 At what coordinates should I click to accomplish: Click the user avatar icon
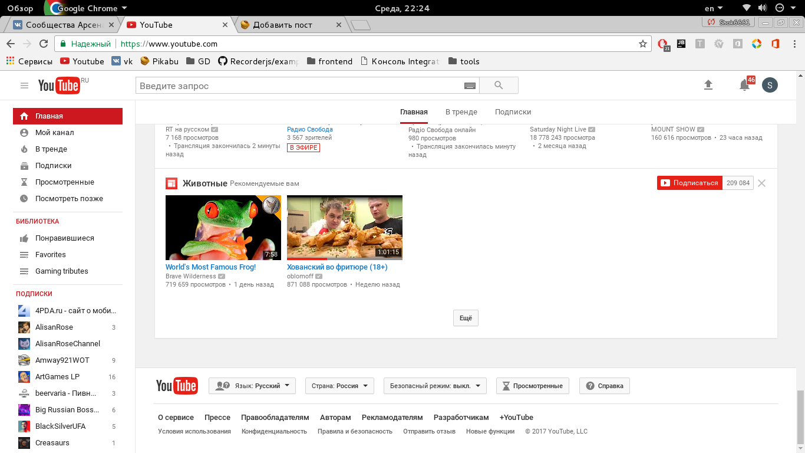click(x=770, y=85)
